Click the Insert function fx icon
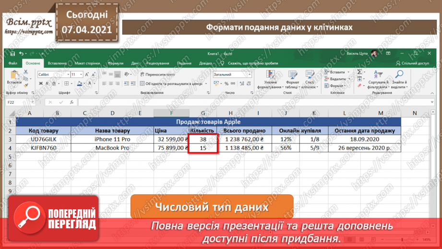This screenshot has height=249, width=442. tap(72, 102)
